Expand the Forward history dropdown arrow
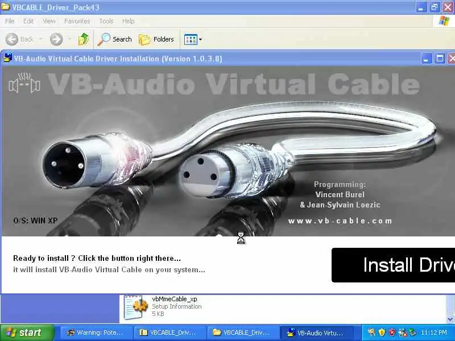 click(69, 39)
